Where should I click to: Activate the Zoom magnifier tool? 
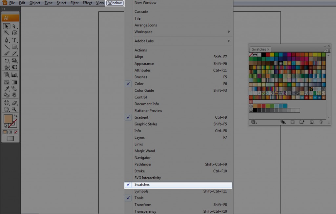(x=14, y=109)
